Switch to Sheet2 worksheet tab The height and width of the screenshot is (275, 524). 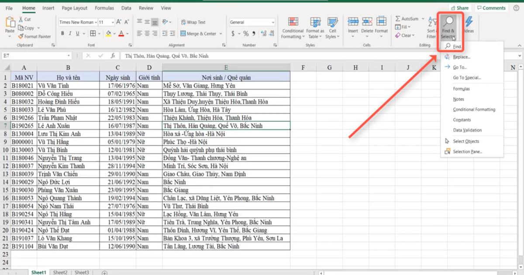tap(60, 272)
